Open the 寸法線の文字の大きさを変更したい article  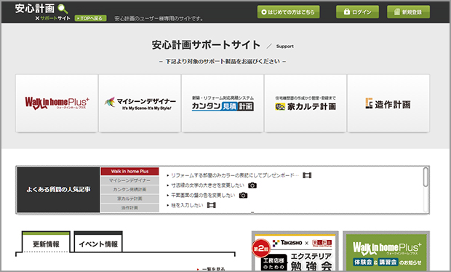207,185
